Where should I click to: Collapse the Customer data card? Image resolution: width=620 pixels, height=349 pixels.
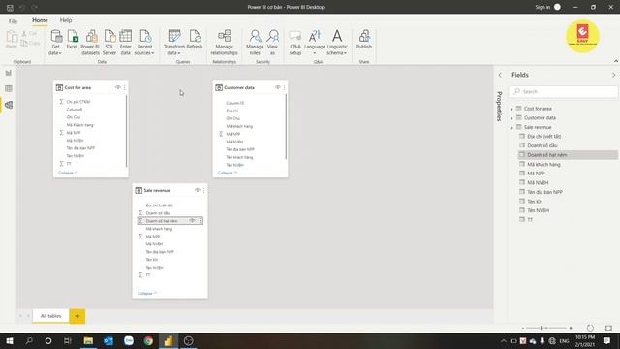[228, 173]
